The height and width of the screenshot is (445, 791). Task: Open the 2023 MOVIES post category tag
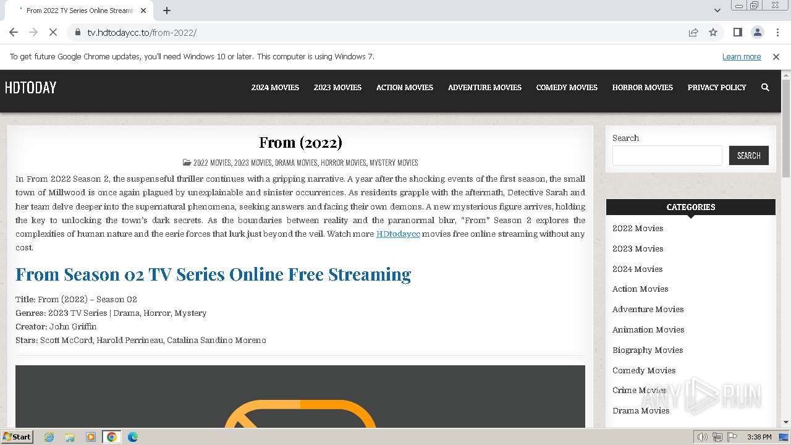point(253,163)
